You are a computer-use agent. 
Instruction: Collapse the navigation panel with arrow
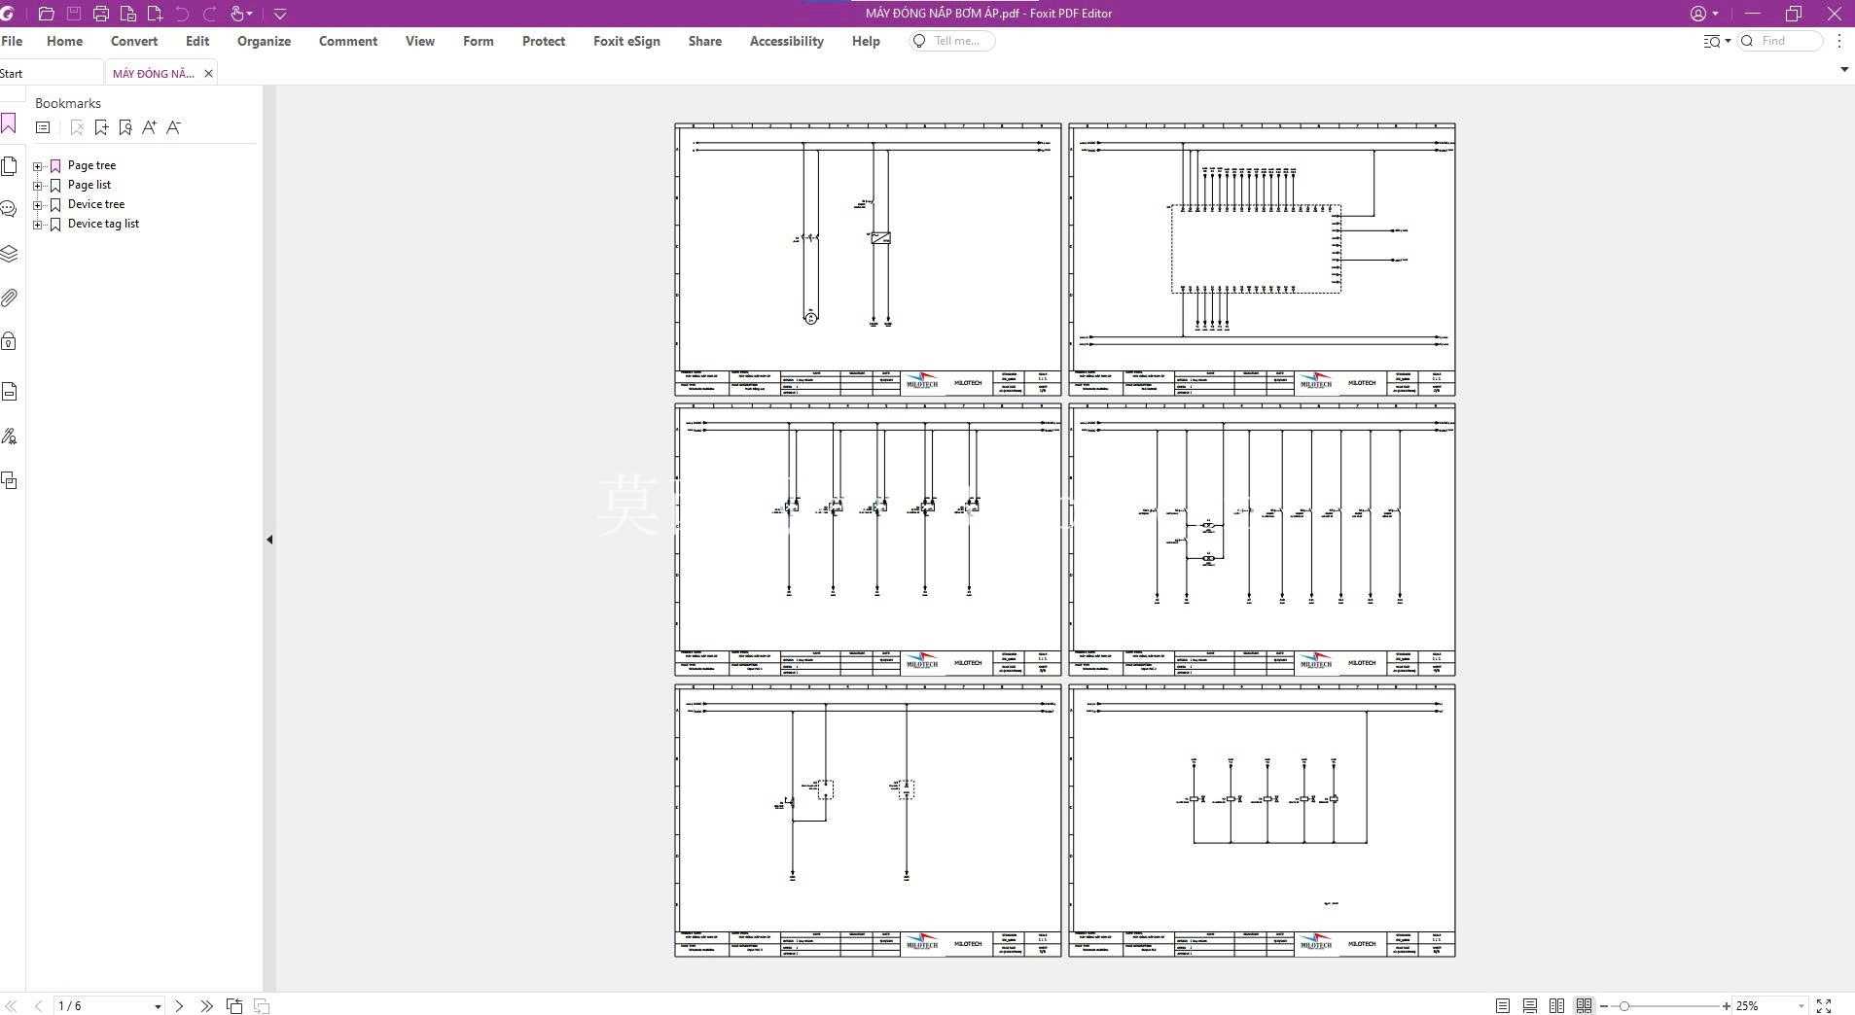pyautogui.click(x=269, y=540)
